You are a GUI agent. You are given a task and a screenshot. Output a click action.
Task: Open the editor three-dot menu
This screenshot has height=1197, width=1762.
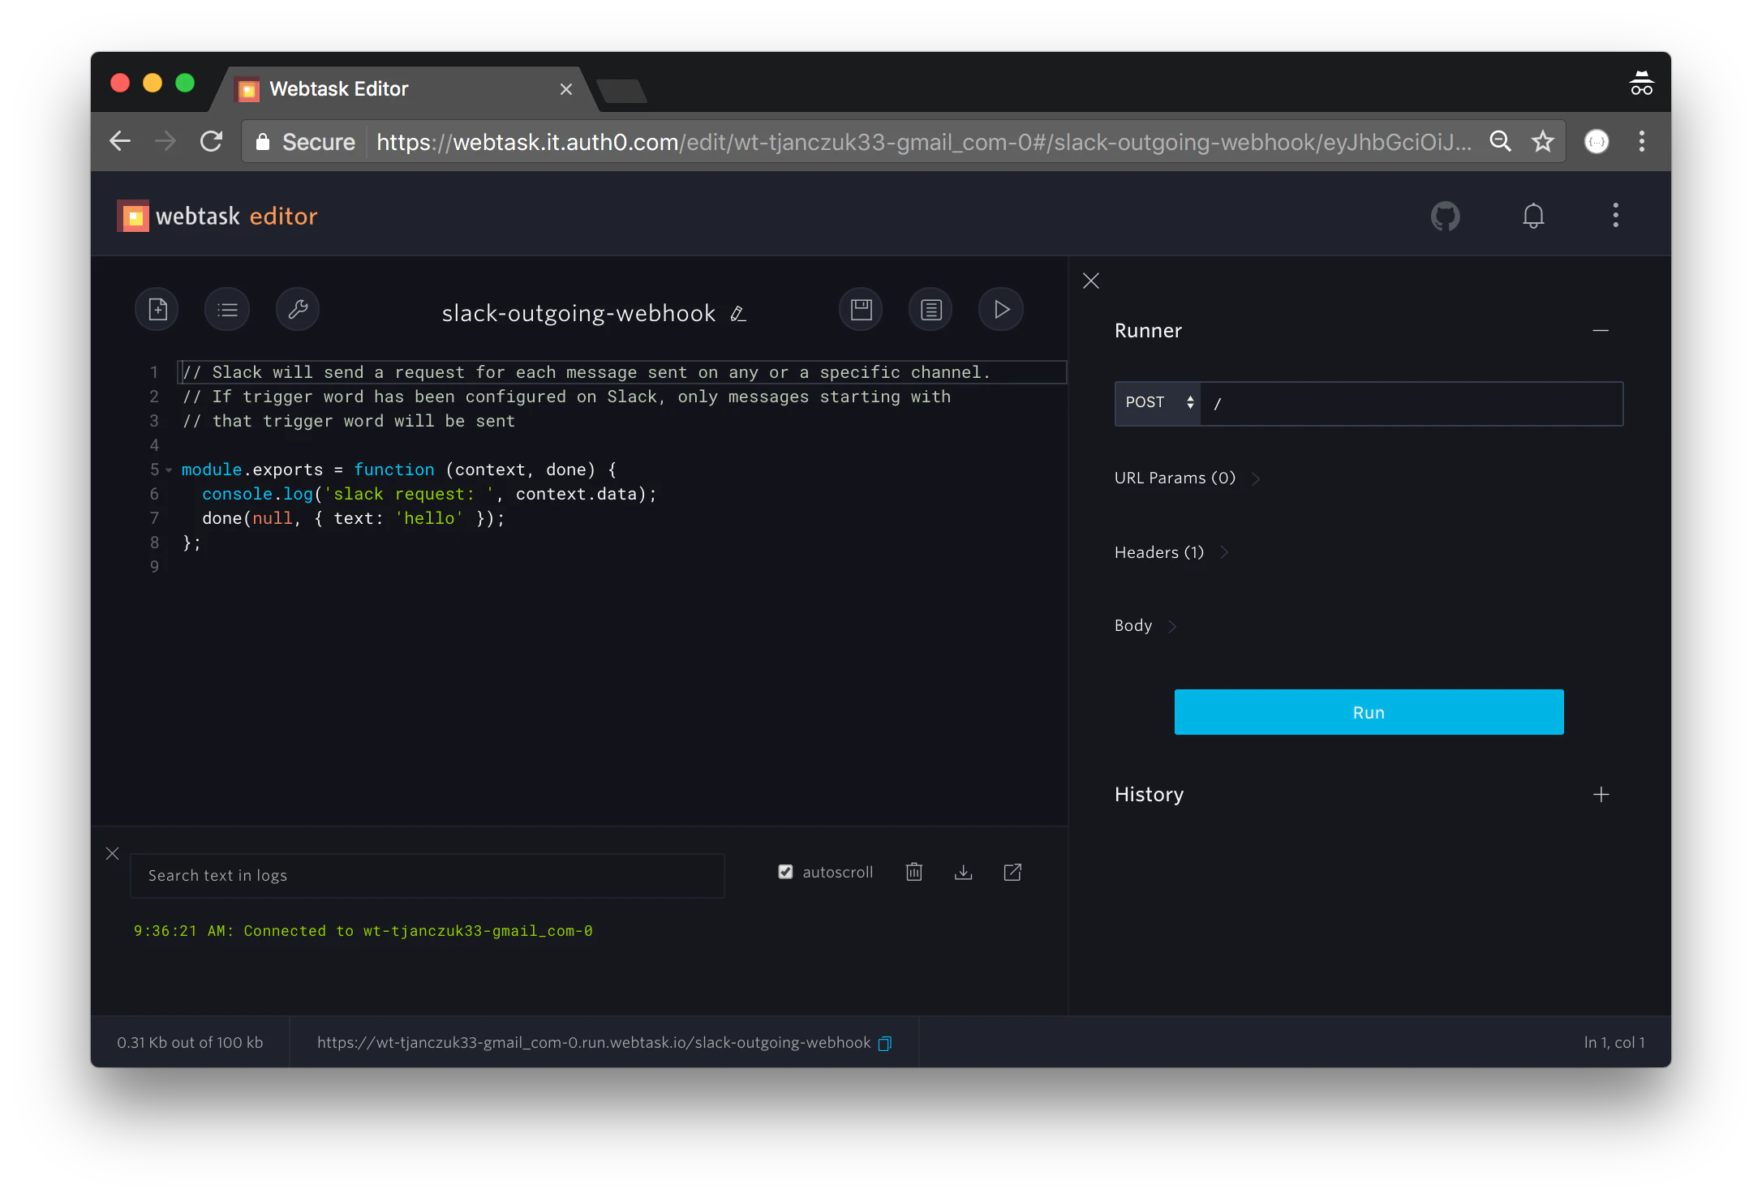click(x=1615, y=216)
